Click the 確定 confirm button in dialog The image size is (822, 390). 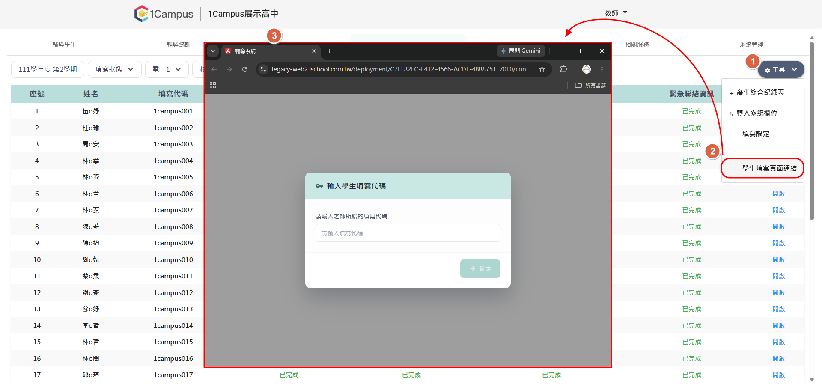pos(480,269)
